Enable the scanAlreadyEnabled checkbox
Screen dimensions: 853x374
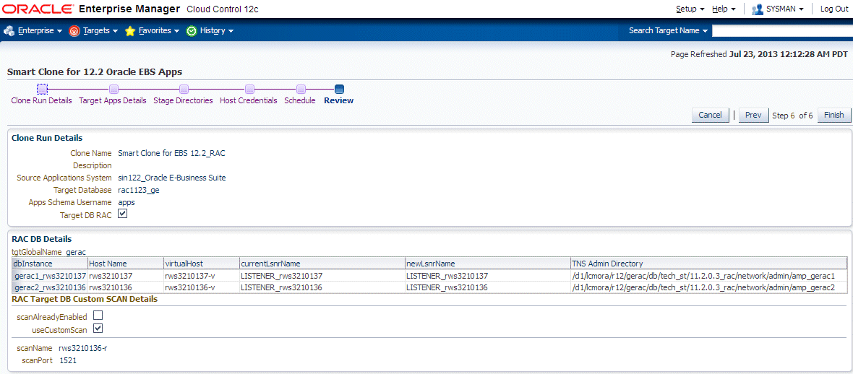click(98, 316)
